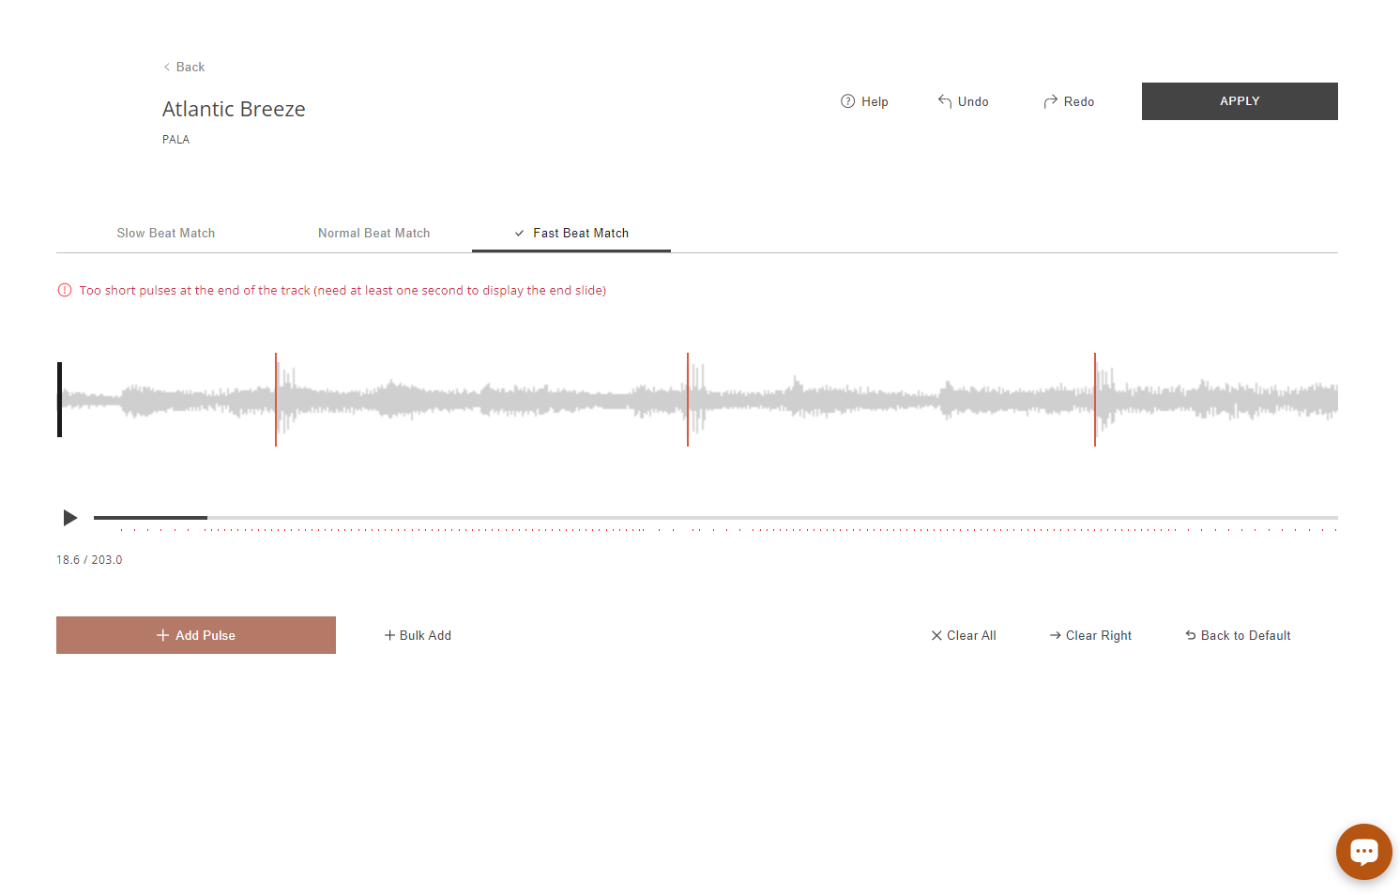Clear pulses to the right
Viewport: 1400px width, 895px height.
[1090, 635]
